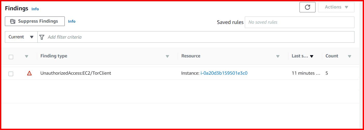Click the archive icon on Suppress Findings

click(x=13, y=21)
